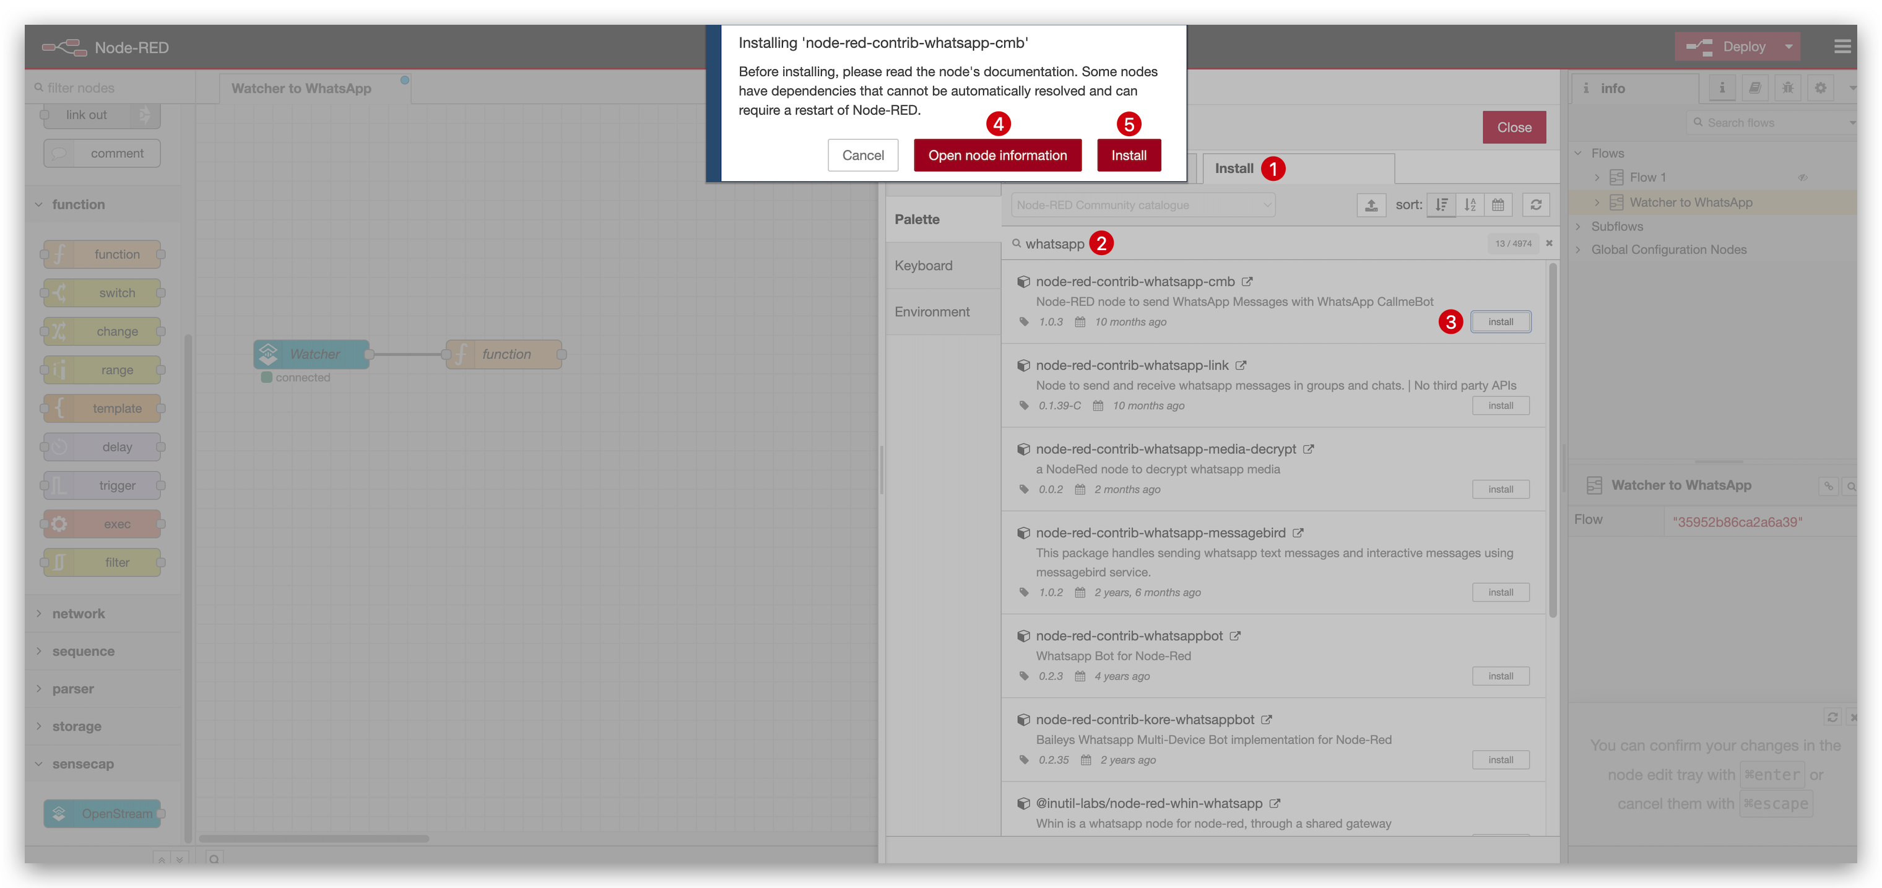
Task: Install node-red-contrib-whatsappbot from its row
Action: click(x=1501, y=676)
